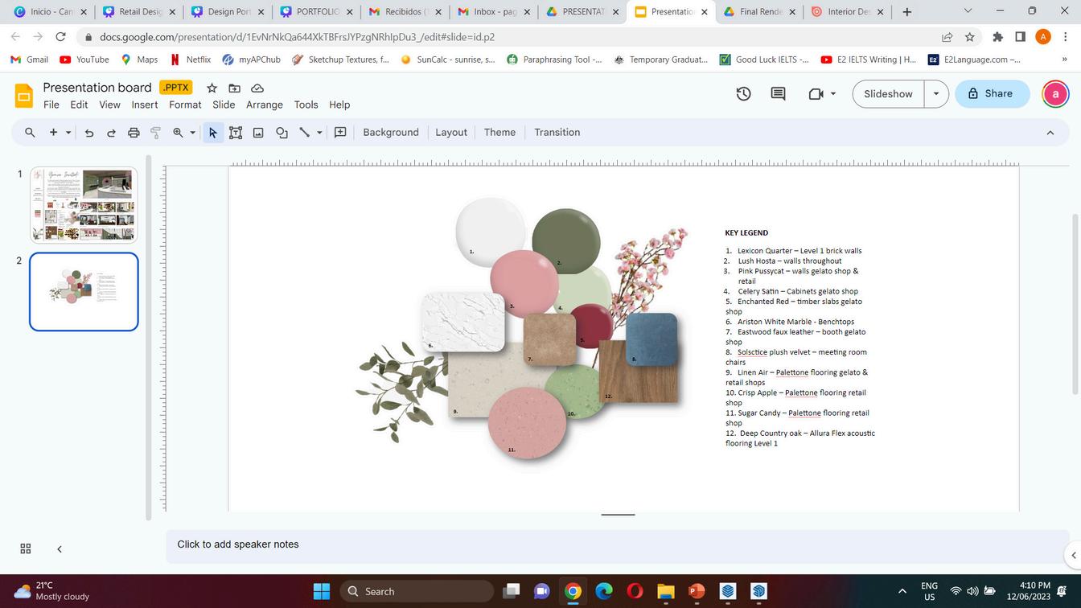Open the File menu
Image resolution: width=1081 pixels, height=608 pixels.
pyautogui.click(x=51, y=105)
